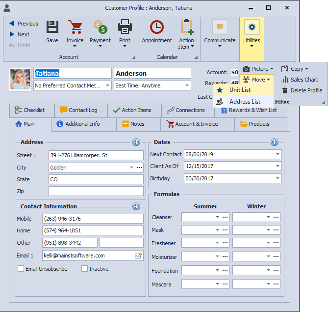Screen dimensions: 328x312
Task: Open the Summer Foundation ellipsis button
Action: [x=225, y=270]
